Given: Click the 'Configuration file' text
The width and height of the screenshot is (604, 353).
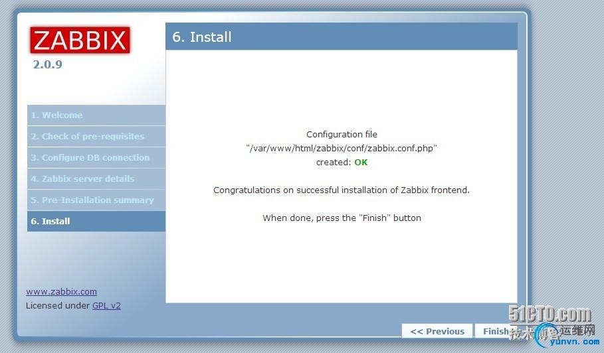Looking at the screenshot, I should [x=342, y=134].
